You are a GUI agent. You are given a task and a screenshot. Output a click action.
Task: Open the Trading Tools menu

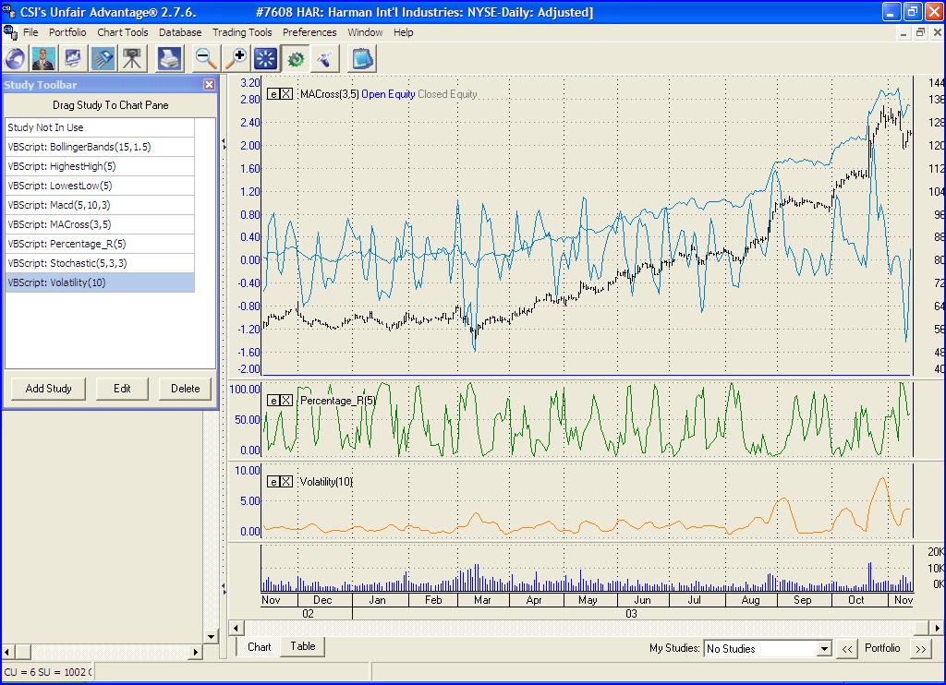[x=242, y=32]
